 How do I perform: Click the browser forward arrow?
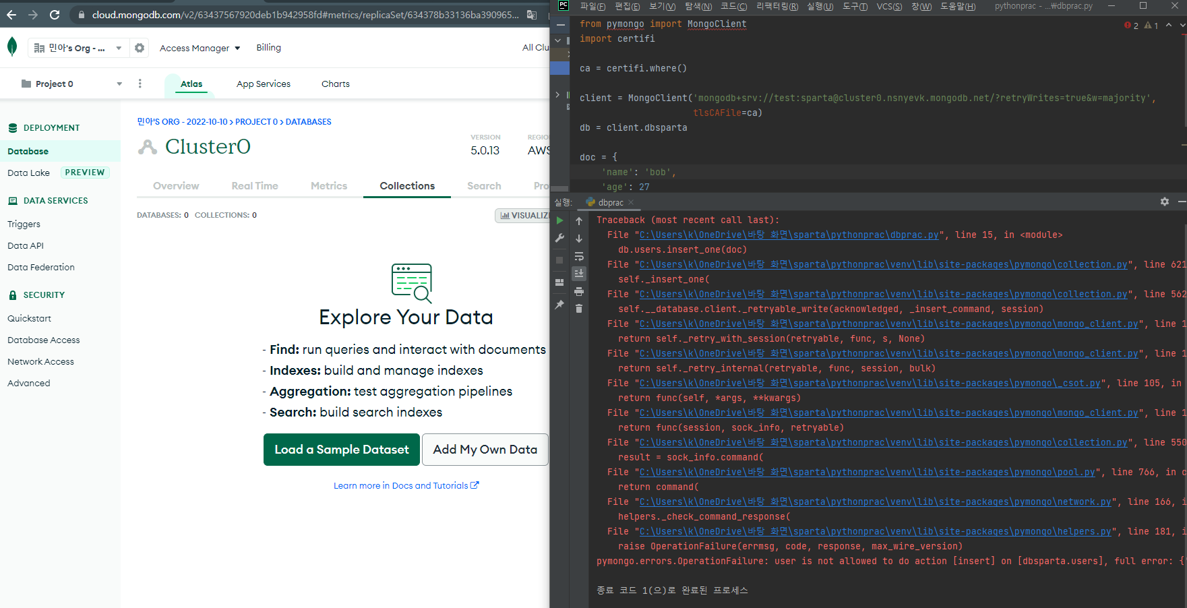click(33, 14)
